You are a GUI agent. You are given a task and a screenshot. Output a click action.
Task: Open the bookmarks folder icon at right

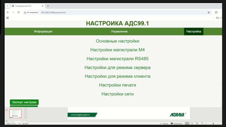(x=218, y=18)
